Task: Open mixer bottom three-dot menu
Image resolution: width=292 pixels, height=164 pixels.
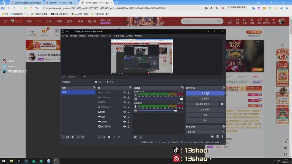Action: coord(141,137)
